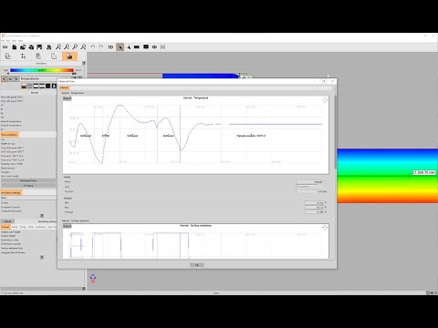The height and width of the screenshot is (328, 438).
Task: Click the left handle under color scale
Action: 8,74
